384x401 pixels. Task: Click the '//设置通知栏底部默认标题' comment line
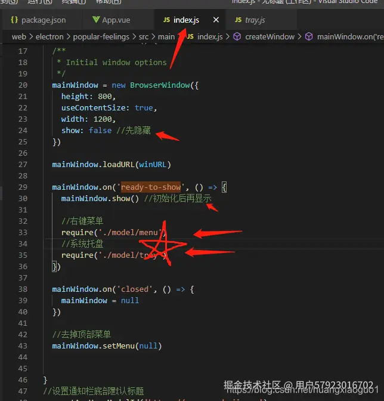click(94, 391)
